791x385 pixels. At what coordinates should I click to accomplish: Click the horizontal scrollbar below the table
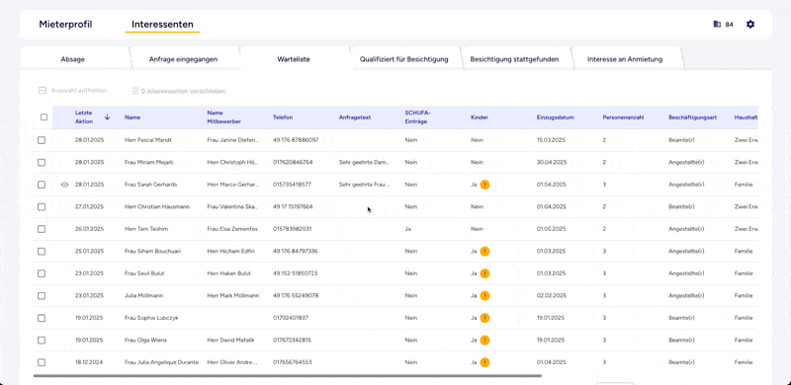point(288,375)
